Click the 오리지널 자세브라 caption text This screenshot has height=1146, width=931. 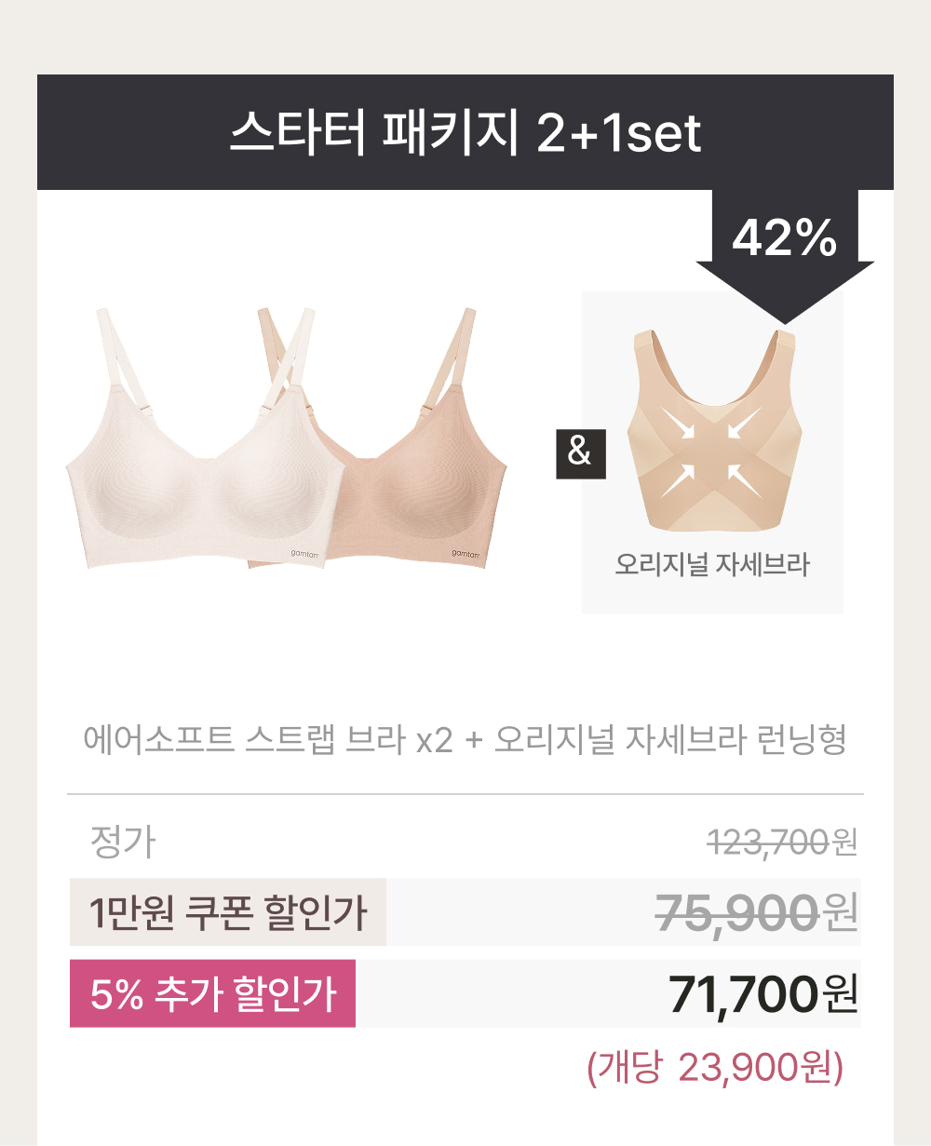coord(712,564)
